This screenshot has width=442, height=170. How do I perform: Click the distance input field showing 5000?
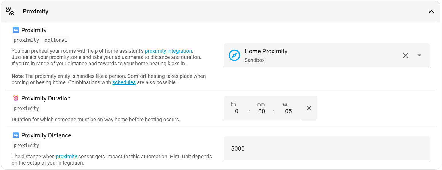[x=326, y=148]
